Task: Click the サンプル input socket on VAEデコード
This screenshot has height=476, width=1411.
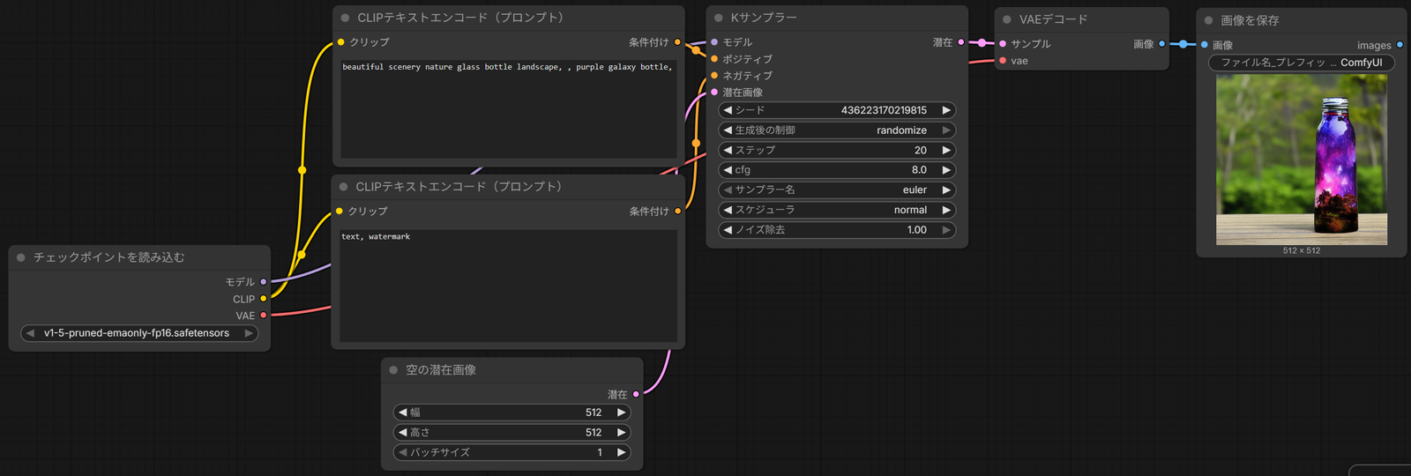Action: (1003, 44)
